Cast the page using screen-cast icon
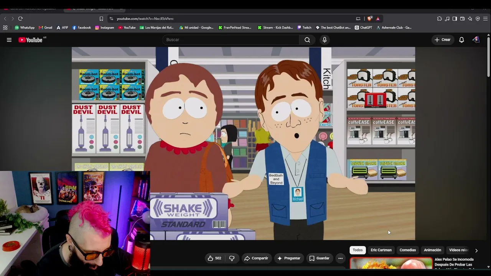Viewport: 491px width, 276px height. (x=358, y=18)
